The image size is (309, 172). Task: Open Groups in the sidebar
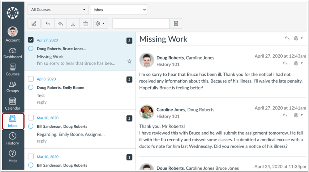13,87
